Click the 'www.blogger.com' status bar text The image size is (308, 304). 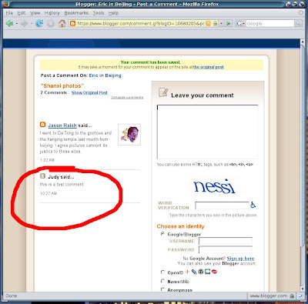click(x=269, y=296)
